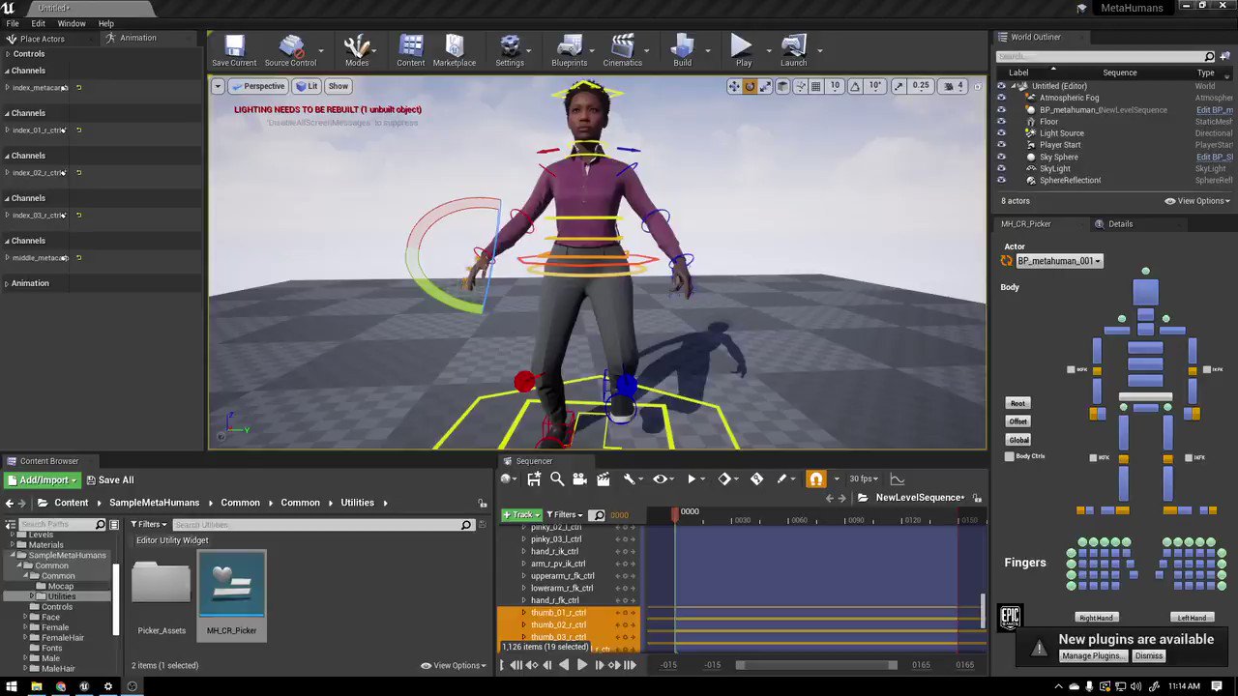Image resolution: width=1238 pixels, height=696 pixels.
Task: Open the Outliner View Options dropdown
Action: pos(1197,201)
